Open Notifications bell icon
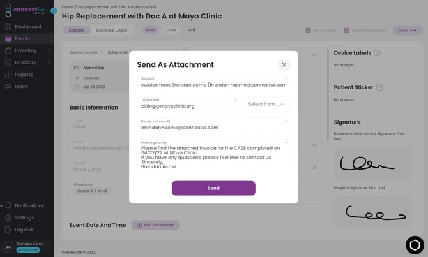This screenshot has width=428, height=257. [8, 205]
